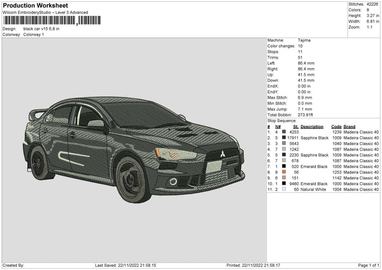Image resolution: width=382 pixels, height=270 pixels.
Task: Click the Colors value 8 in header
Action: point(368,10)
